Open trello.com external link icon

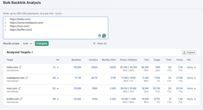[x=20, y=67]
